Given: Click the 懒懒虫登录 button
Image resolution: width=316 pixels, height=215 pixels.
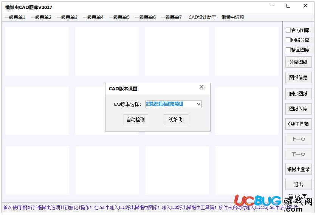Looking at the screenshot, I should coord(299,169).
